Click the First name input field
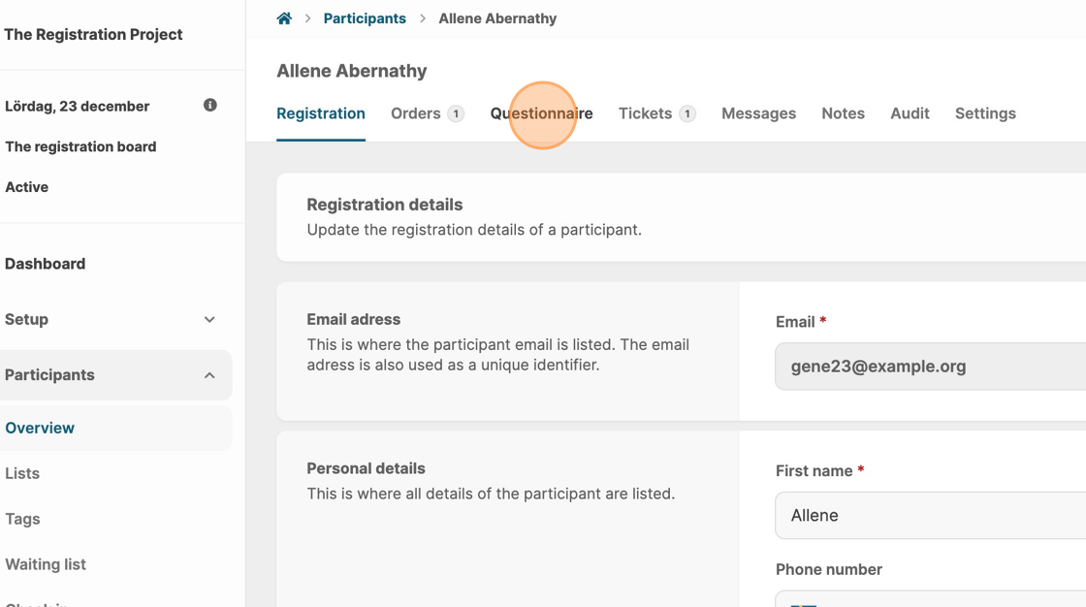Viewport: 1086px width, 607px height. [931, 515]
